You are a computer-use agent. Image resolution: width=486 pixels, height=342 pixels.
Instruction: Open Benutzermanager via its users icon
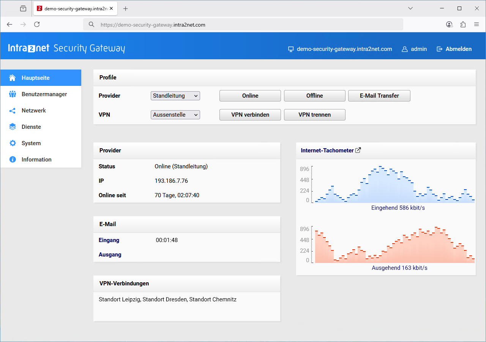click(13, 94)
